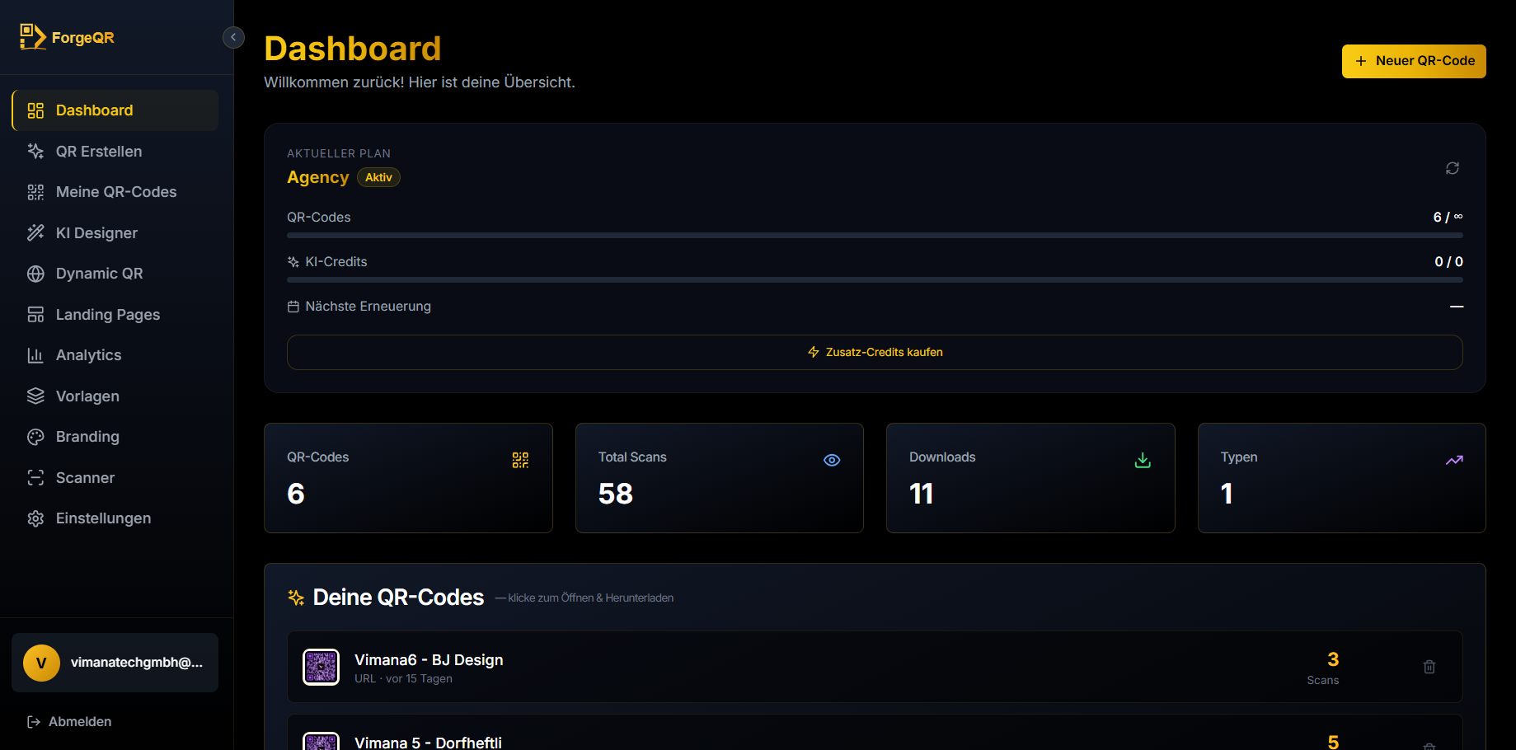
Task: Click the sparkle icon beside Deine QR-Codes
Action: tap(296, 598)
